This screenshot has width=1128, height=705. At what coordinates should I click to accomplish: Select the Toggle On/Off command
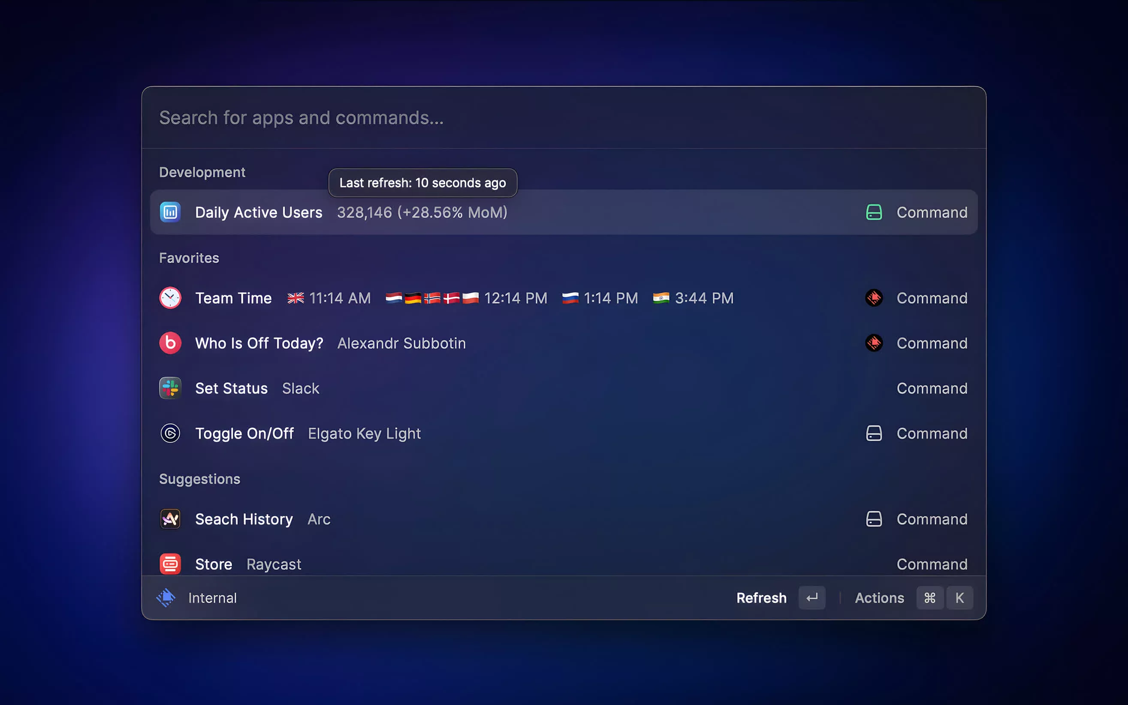564,433
